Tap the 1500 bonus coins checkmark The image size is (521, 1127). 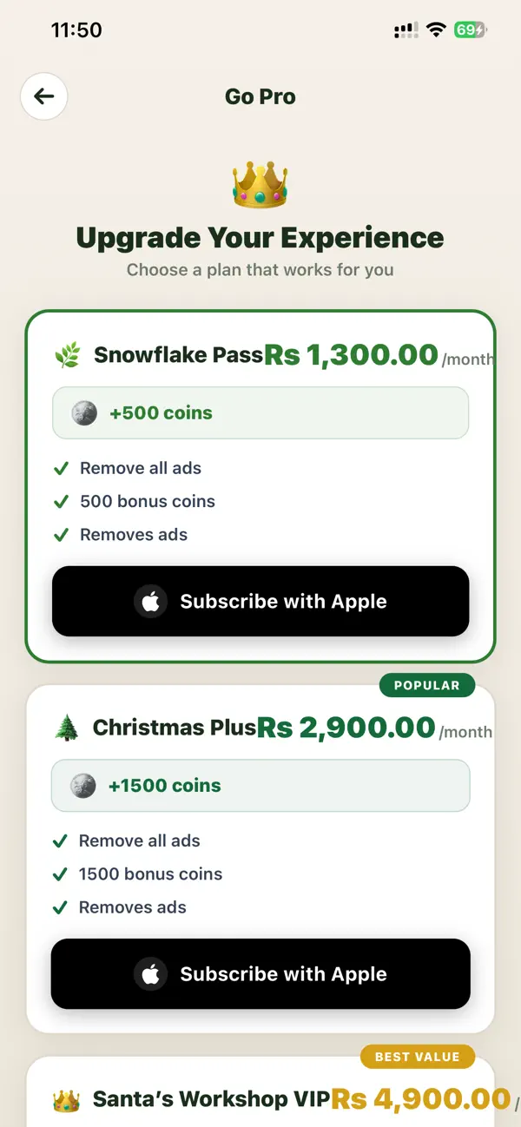61,874
